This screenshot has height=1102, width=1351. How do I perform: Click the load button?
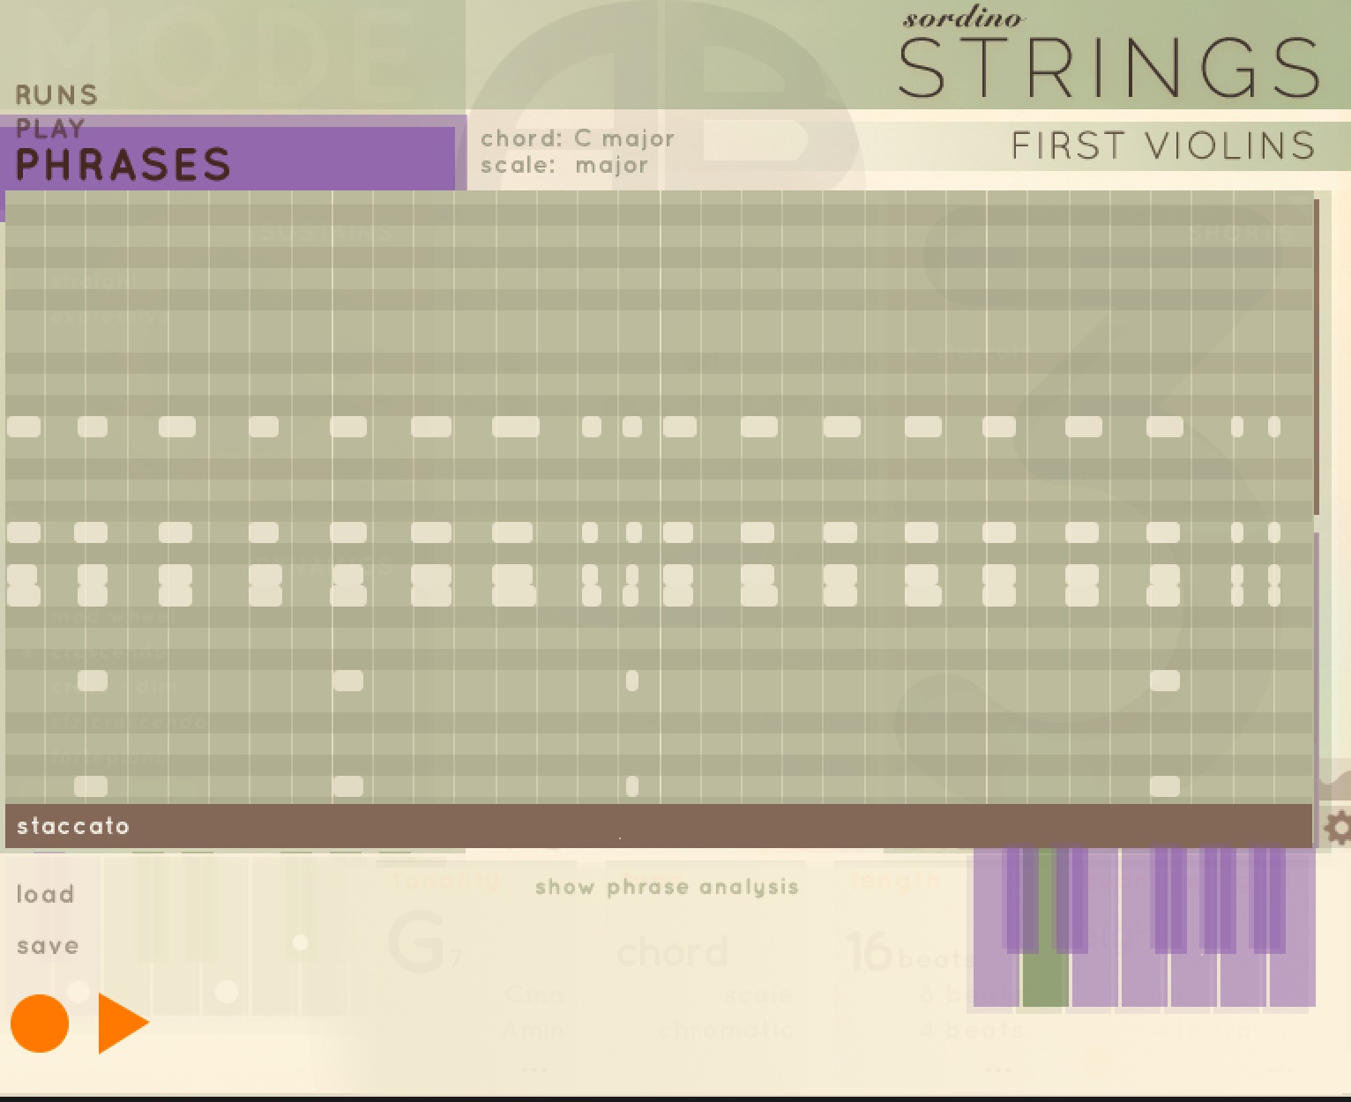45,894
